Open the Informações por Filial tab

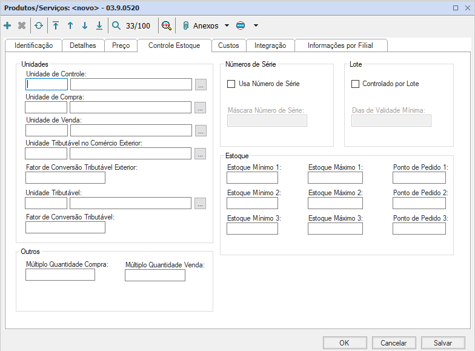[340, 45]
